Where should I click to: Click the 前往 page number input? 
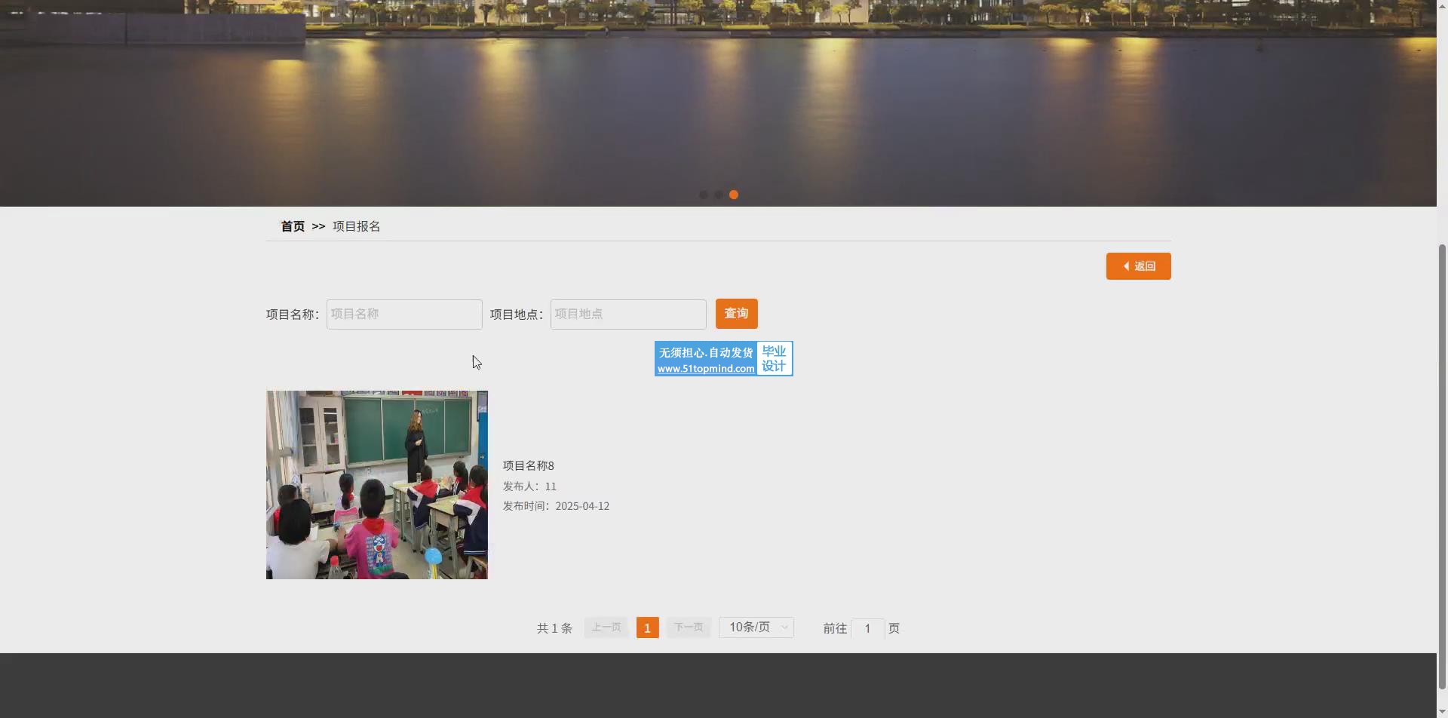[x=867, y=628]
